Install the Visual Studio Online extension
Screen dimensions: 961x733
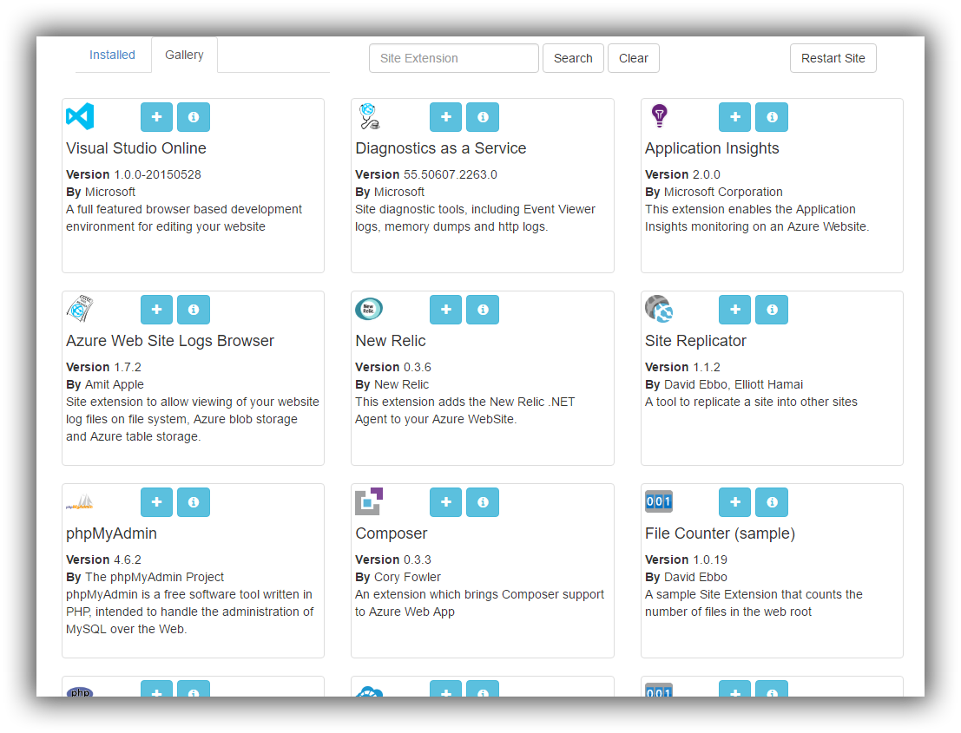click(x=156, y=117)
